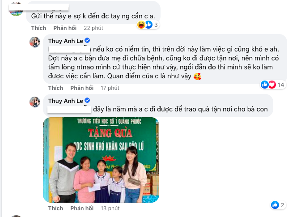
Task: Click verified badge on second Thuy Anh Le reply
Action: click(87, 100)
